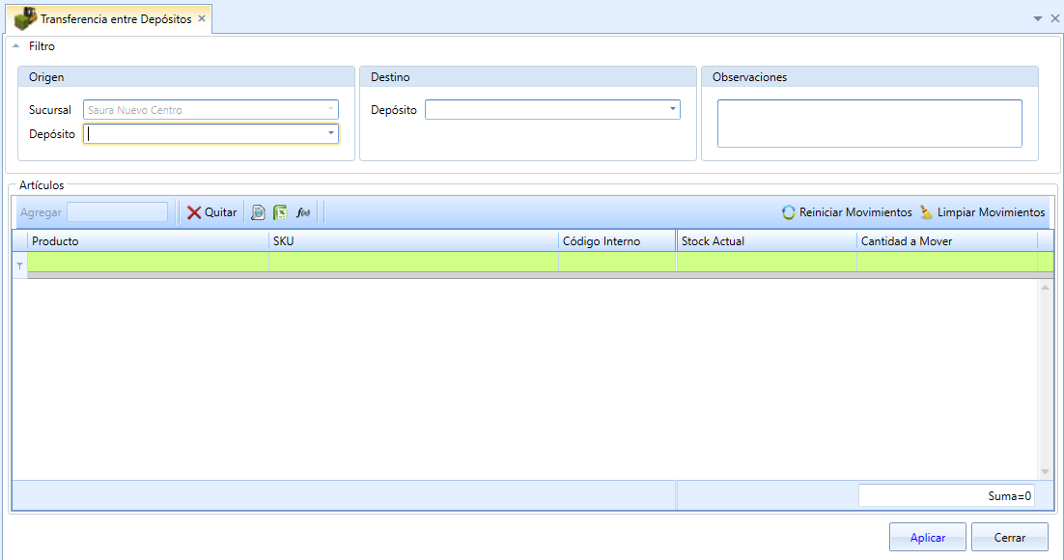Collapse the Filtro section
The width and height of the screenshot is (1064, 560).
coord(16,46)
